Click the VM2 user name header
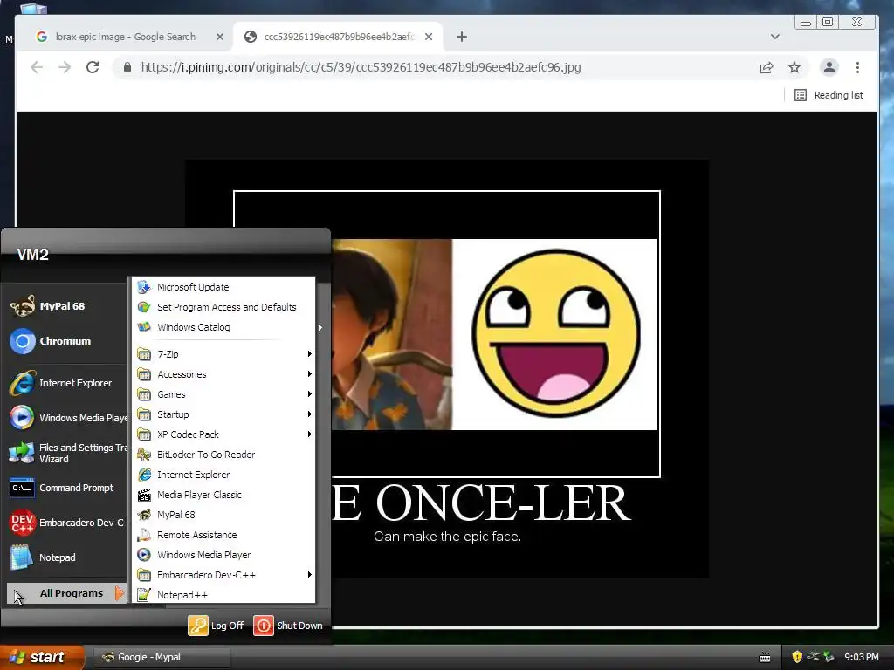The image size is (894, 670). tap(32, 255)
